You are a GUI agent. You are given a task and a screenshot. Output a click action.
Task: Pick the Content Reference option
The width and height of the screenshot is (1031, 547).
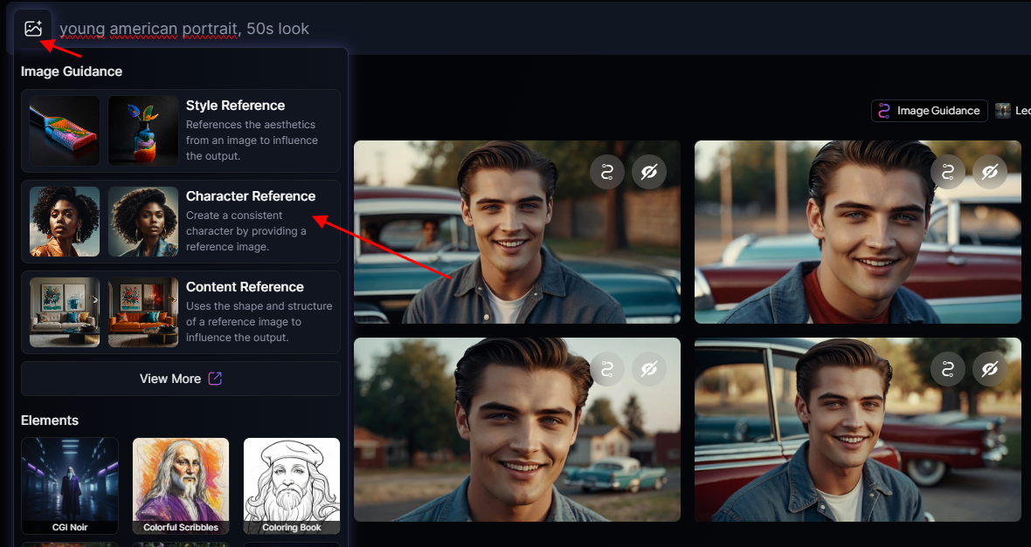pos(181,312)
